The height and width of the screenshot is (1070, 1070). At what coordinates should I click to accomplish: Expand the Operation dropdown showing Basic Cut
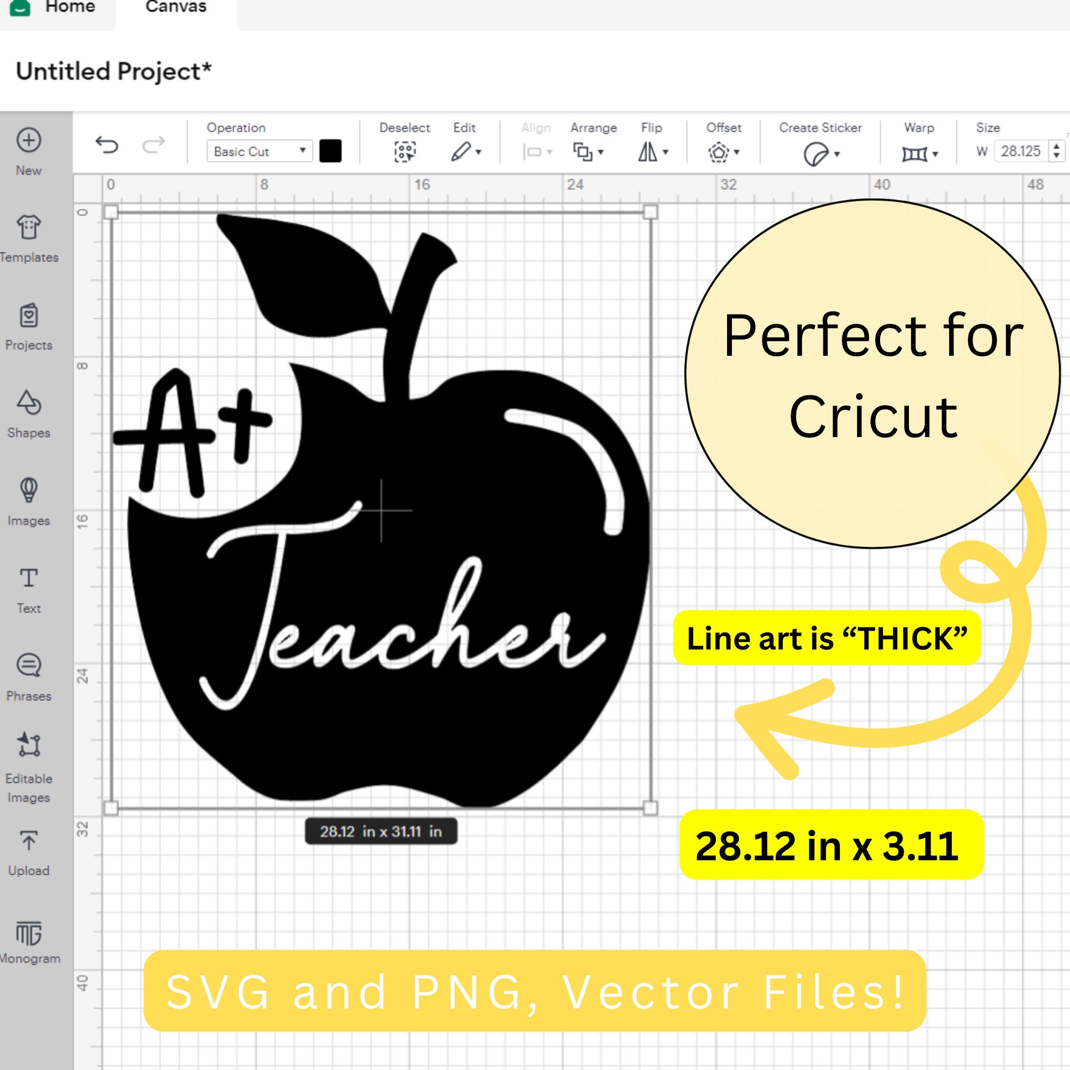click(259, 151)
